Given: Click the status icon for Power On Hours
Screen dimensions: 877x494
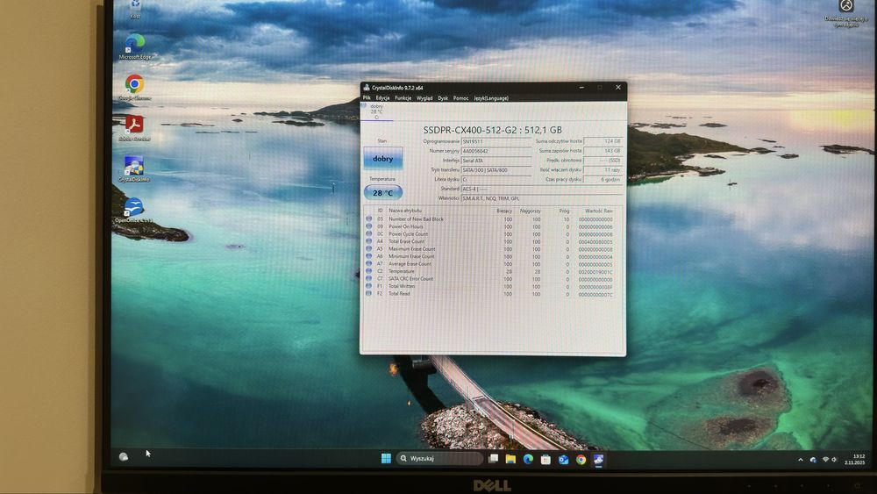Looking at the screenshot, I should click(368, 226).
